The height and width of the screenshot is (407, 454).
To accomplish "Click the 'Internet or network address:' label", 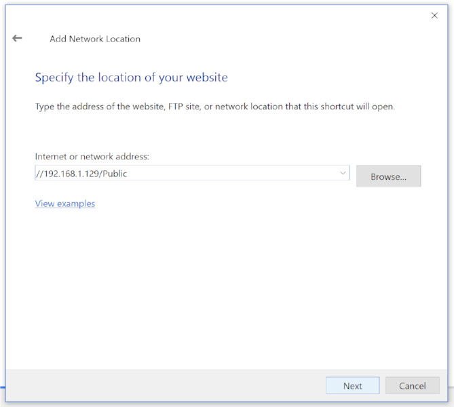I will pos(92,157).
